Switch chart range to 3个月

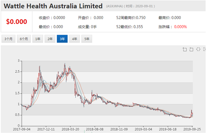[x=8, y=39]
